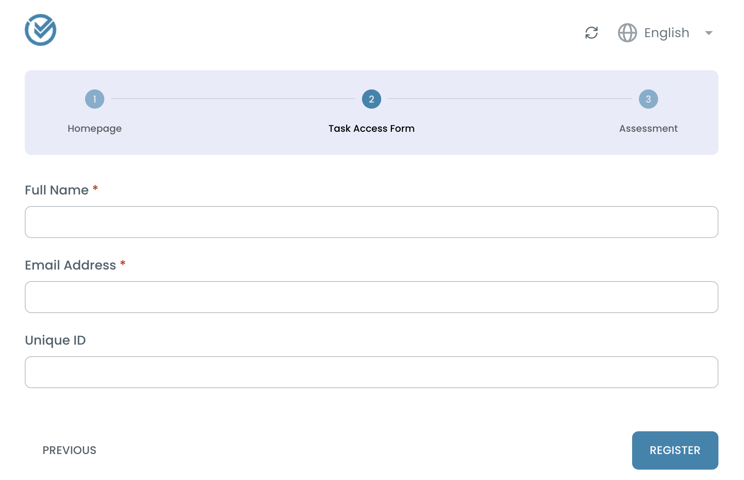
Task: Select step 2 circle
Action: coord(372,99)
